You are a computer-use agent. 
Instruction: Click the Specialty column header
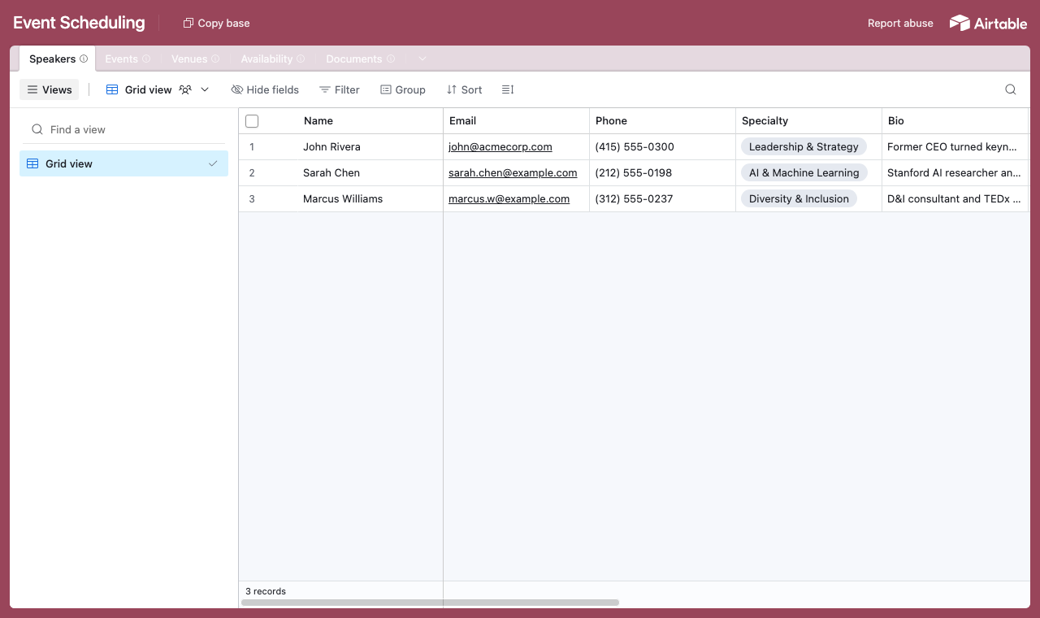808,120
